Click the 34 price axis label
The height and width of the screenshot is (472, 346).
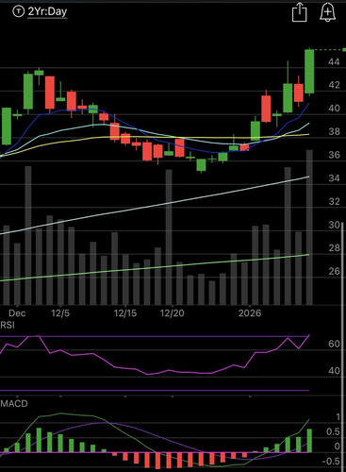(x=334, y=178)
